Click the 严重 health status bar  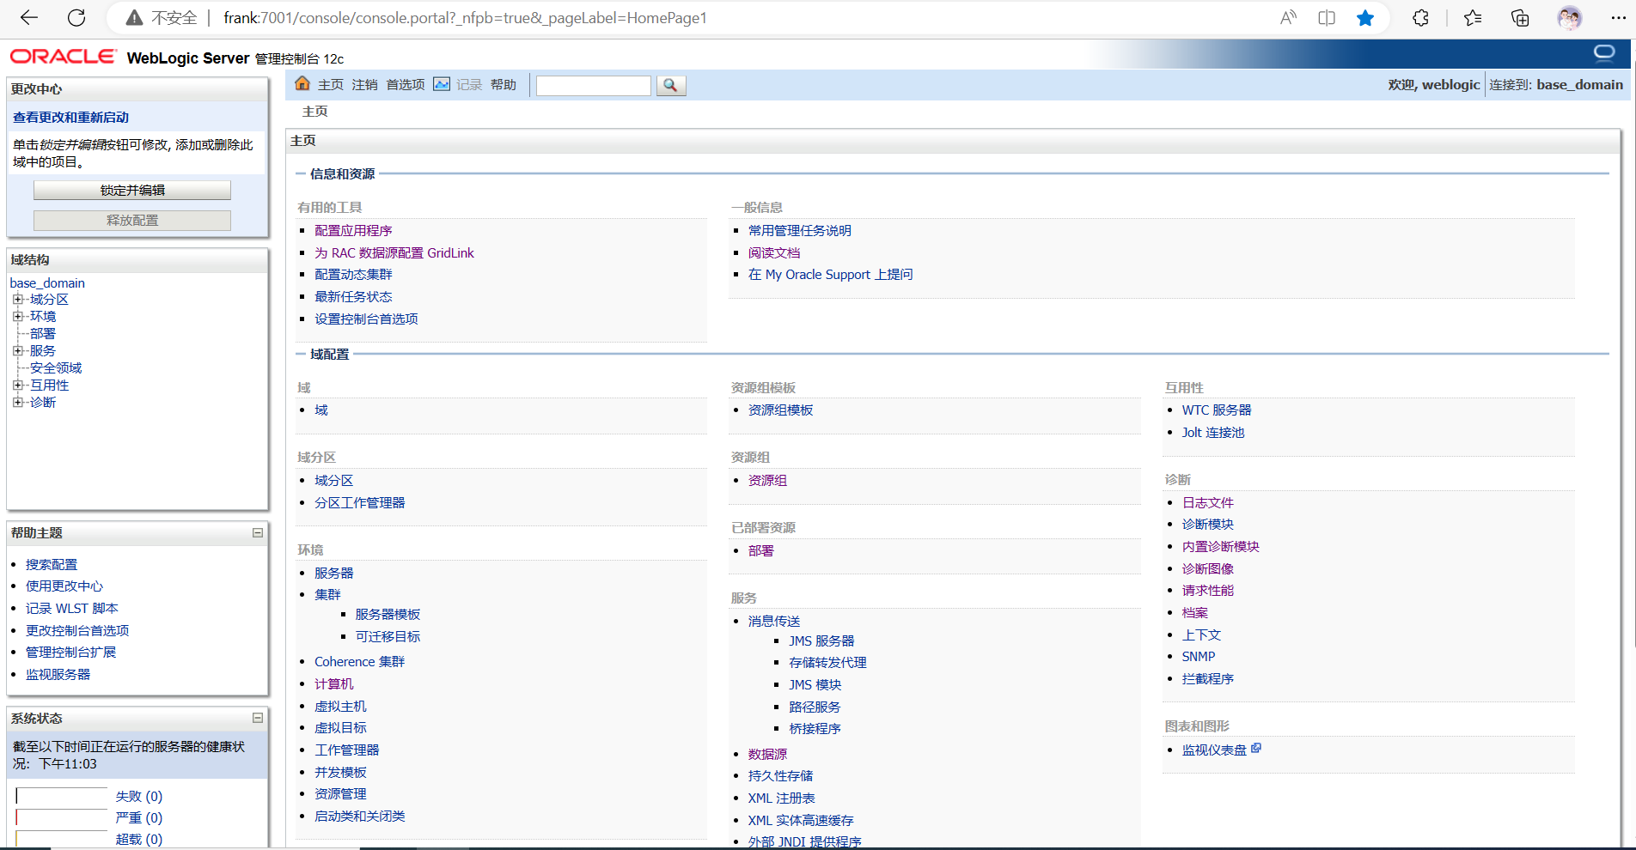(62, 817)
